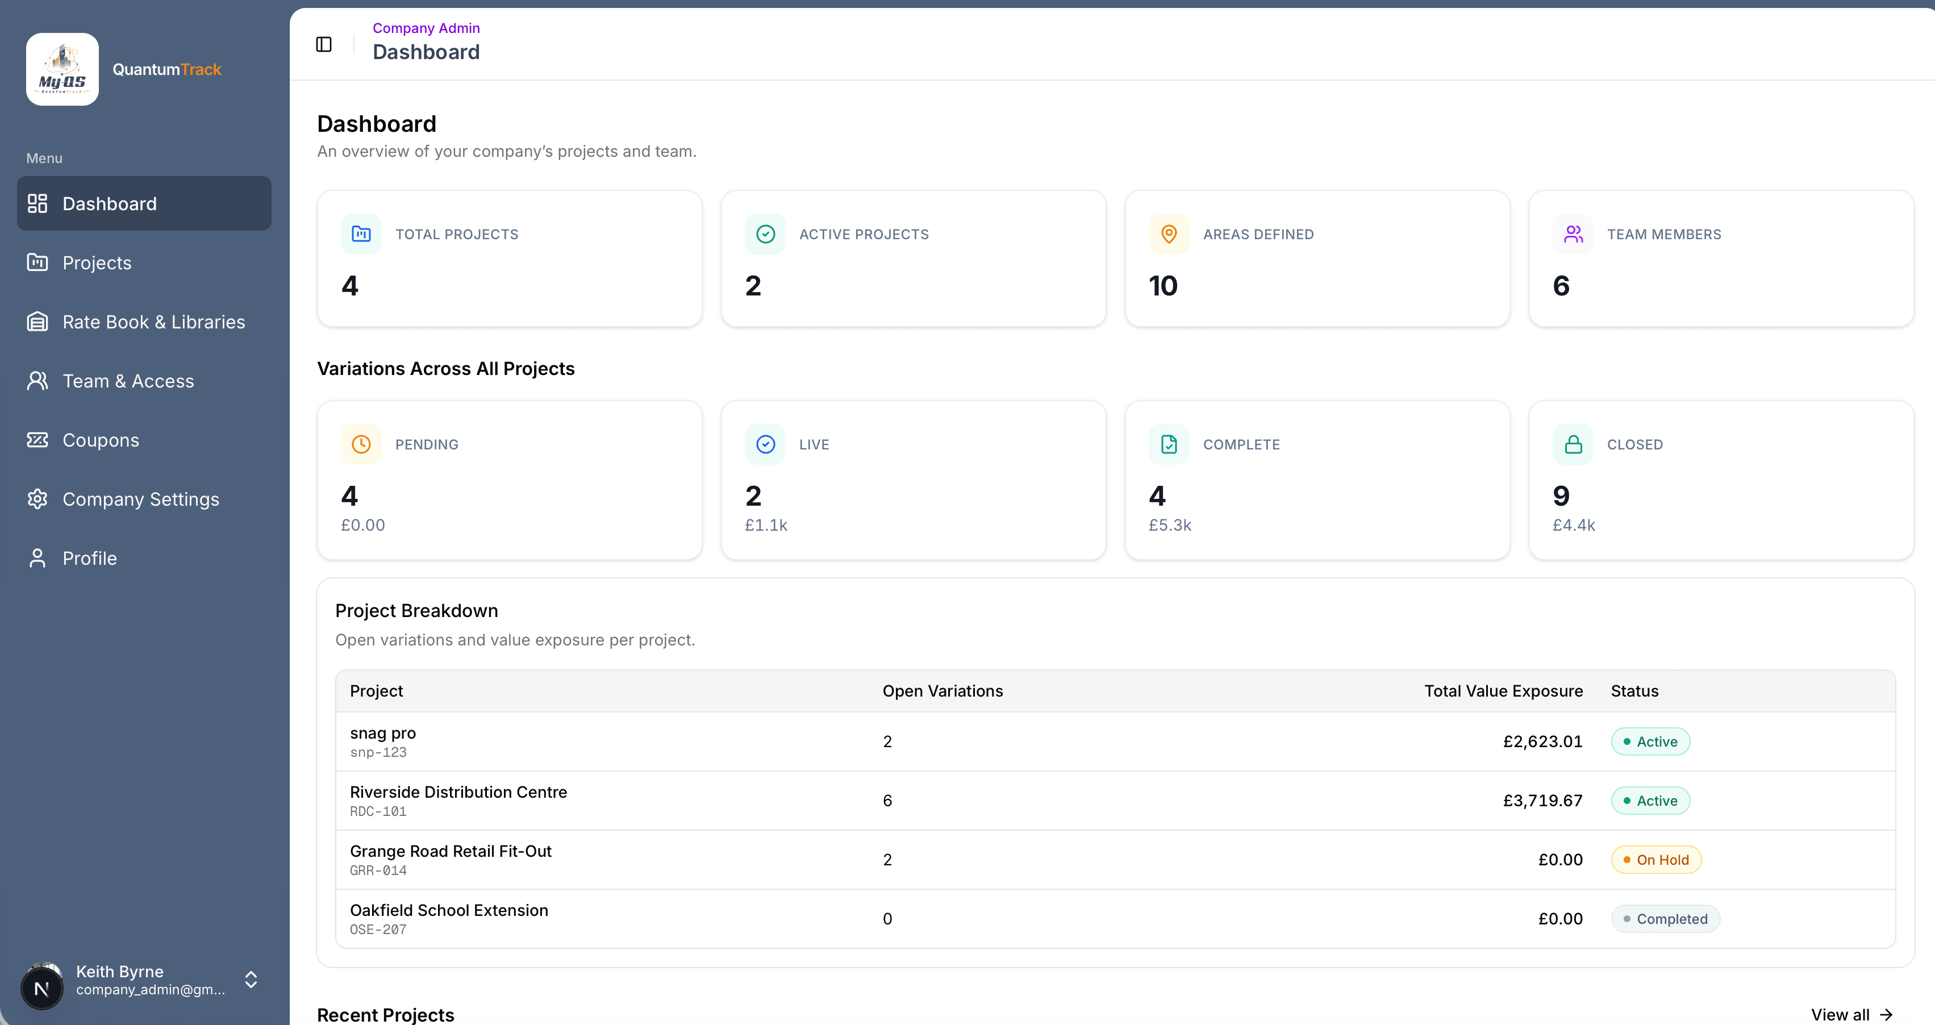This screenshot has height=1025, width=1935.
Task: Click the Pending clock icon
Action: click(361, 445)
